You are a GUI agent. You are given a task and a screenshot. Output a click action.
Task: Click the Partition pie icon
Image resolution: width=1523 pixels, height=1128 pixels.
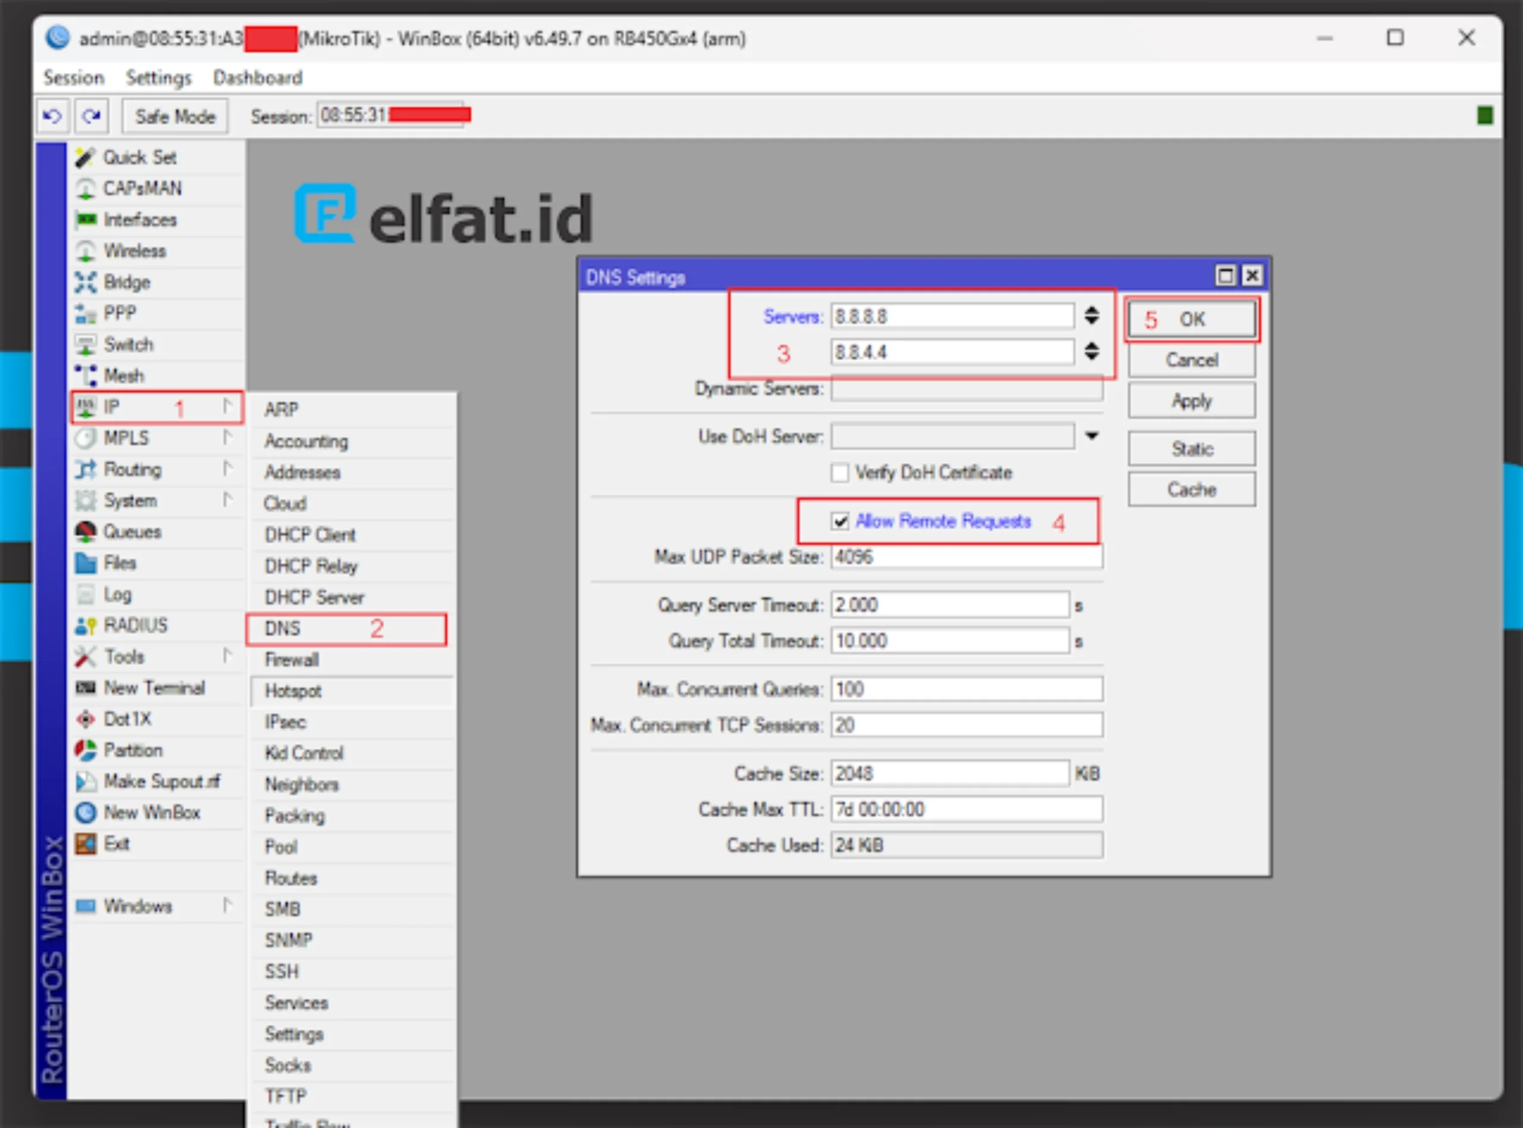[x=85, y=750]
